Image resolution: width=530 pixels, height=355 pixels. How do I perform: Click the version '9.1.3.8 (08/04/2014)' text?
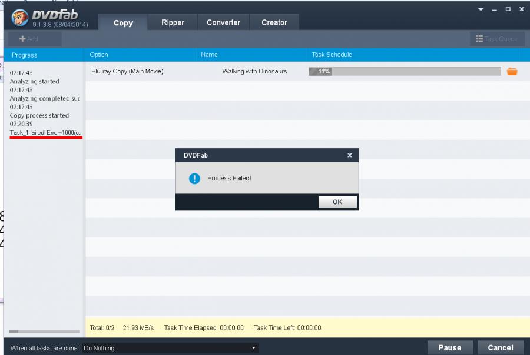pos(60,25)
